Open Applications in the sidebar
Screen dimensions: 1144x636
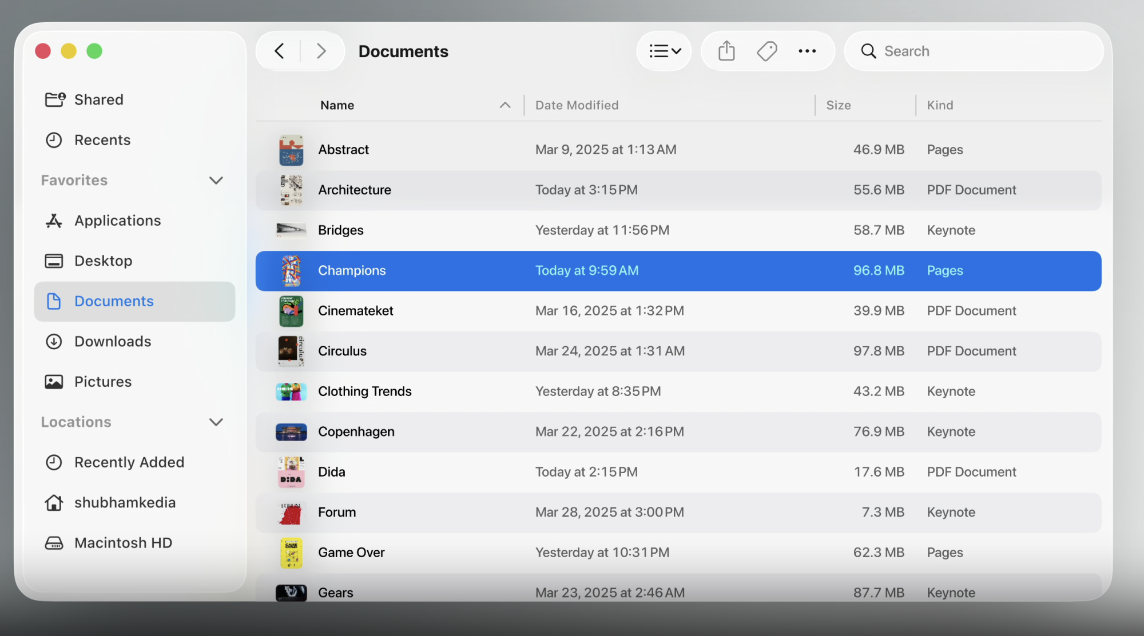coord(117,221)
